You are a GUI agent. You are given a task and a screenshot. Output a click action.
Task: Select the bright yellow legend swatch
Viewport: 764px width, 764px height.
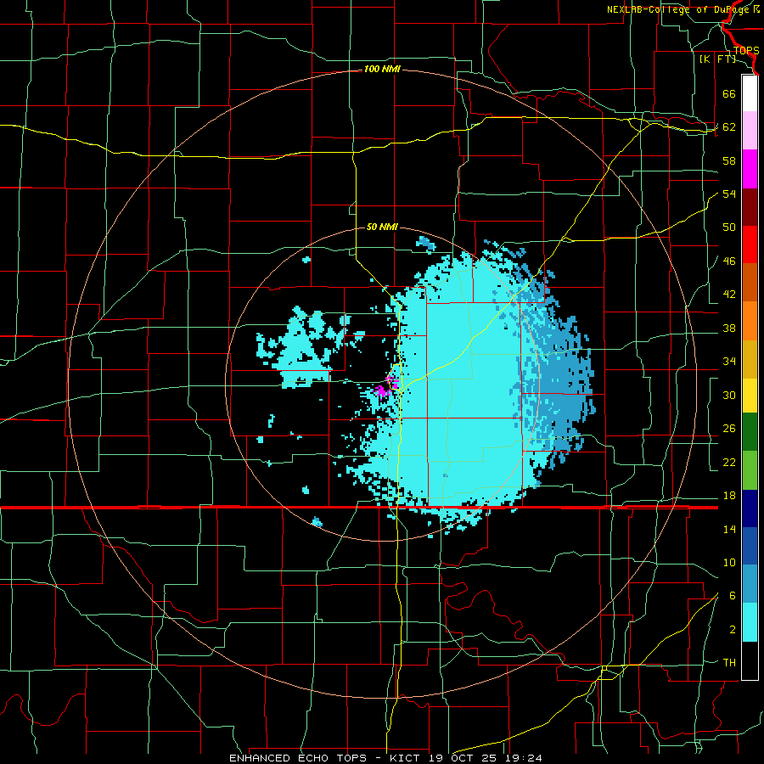750,395
